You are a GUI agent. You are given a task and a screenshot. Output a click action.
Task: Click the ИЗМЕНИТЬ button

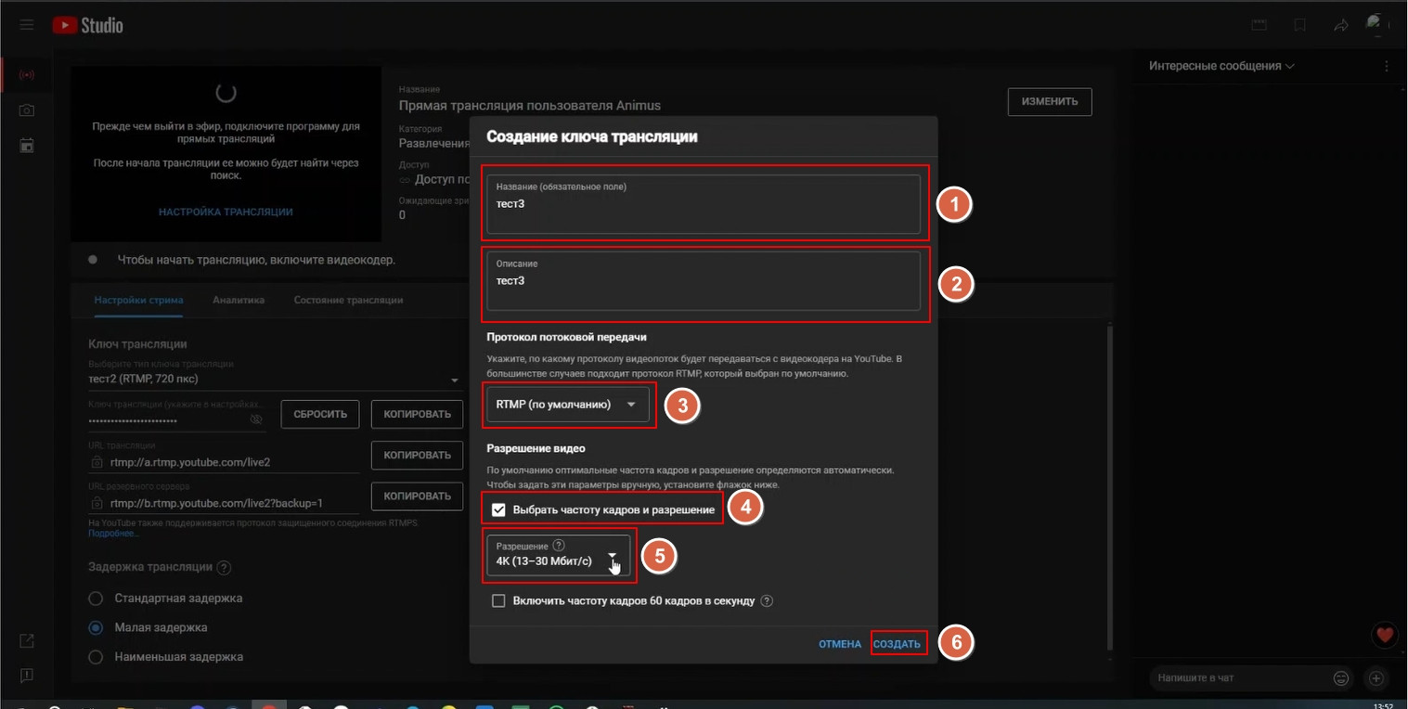click(1050, 101)
